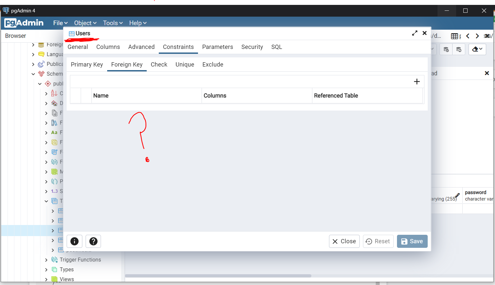
Task: Open the eraser clear dropdown in query toolbar
Action: click(477, 49)
